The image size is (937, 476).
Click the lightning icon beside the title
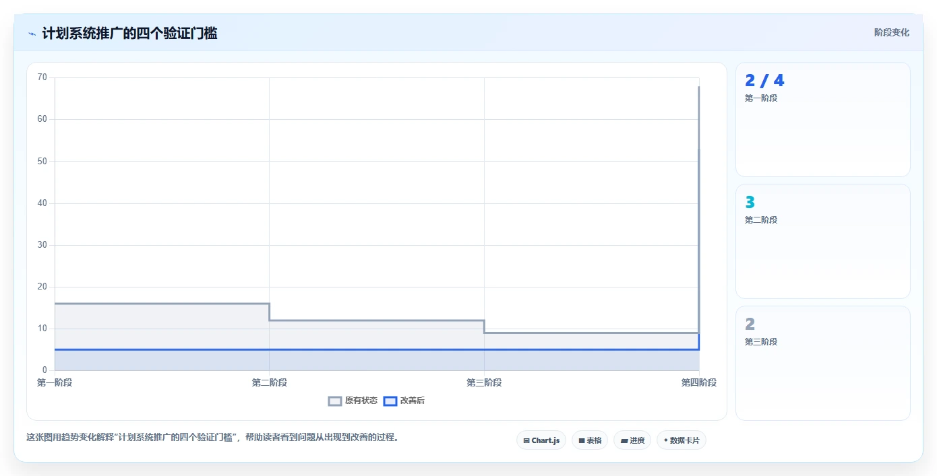click(32, 34)
